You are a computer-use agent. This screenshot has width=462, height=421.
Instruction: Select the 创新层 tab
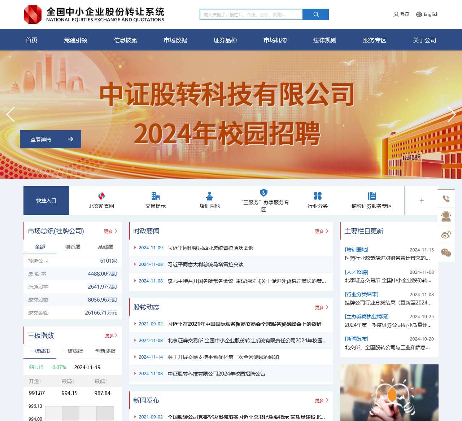tap(73, 247)
